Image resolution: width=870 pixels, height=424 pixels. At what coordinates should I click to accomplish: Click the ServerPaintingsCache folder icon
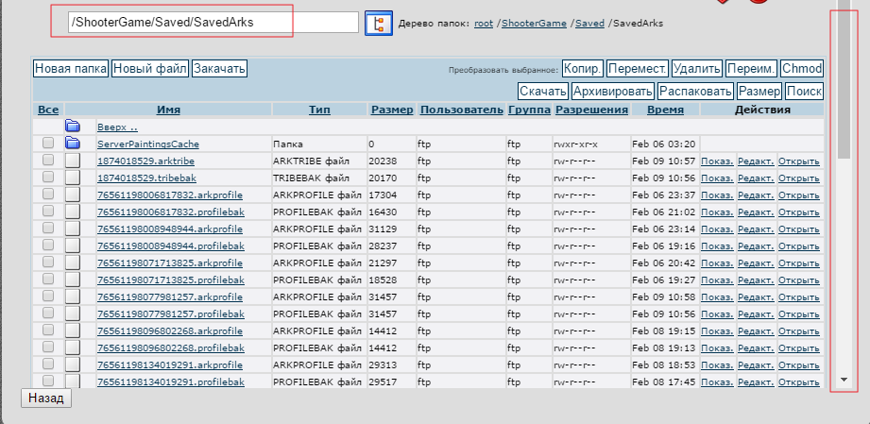pos(73,144)
